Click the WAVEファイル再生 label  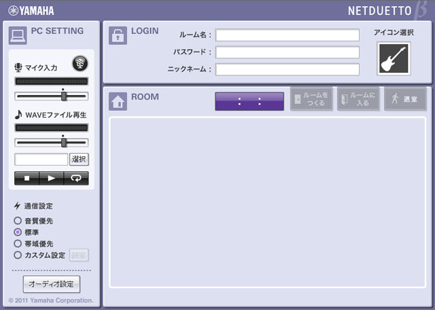(x=56, y=115)
